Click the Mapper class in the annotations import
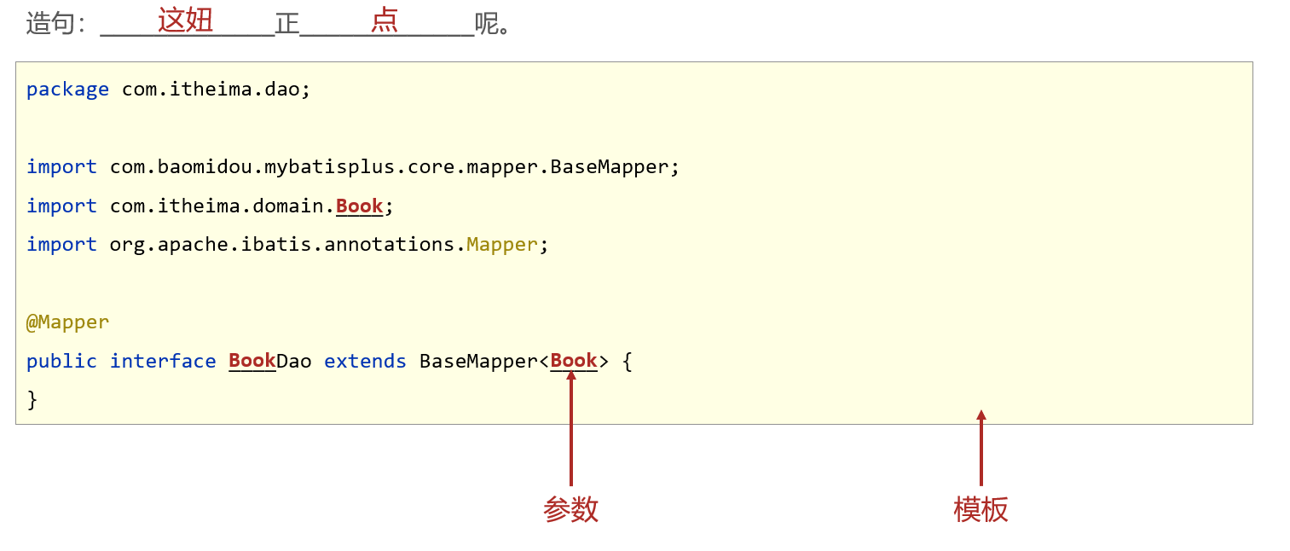 [x=502, y=245]
